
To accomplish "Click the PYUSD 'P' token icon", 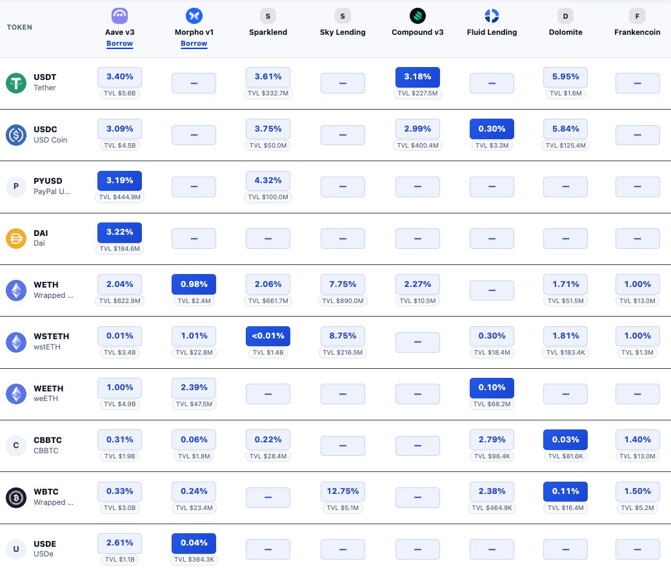I will (16, 186).
